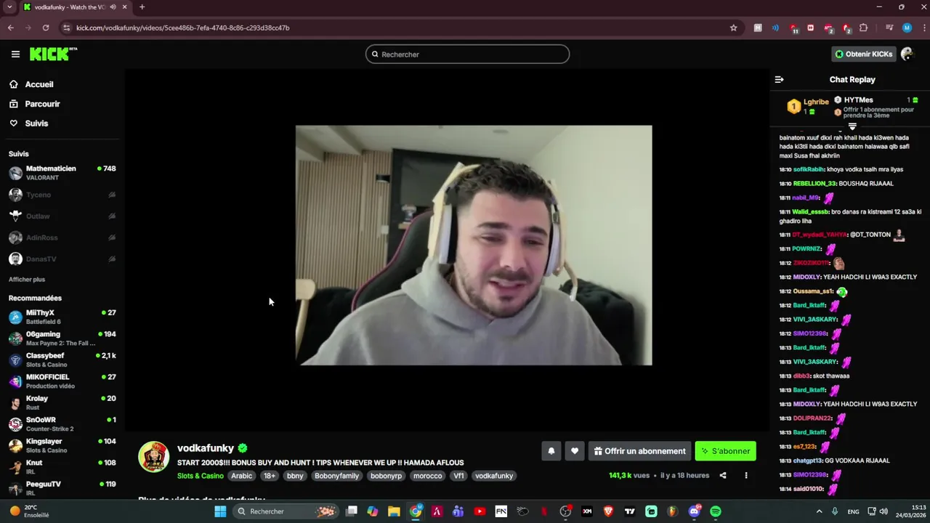Viewport: 930px width, 523px height.
Task: Open the MIKOFFICIEL recommended channel
Action: pyautogui.click(x=62, y=381)
